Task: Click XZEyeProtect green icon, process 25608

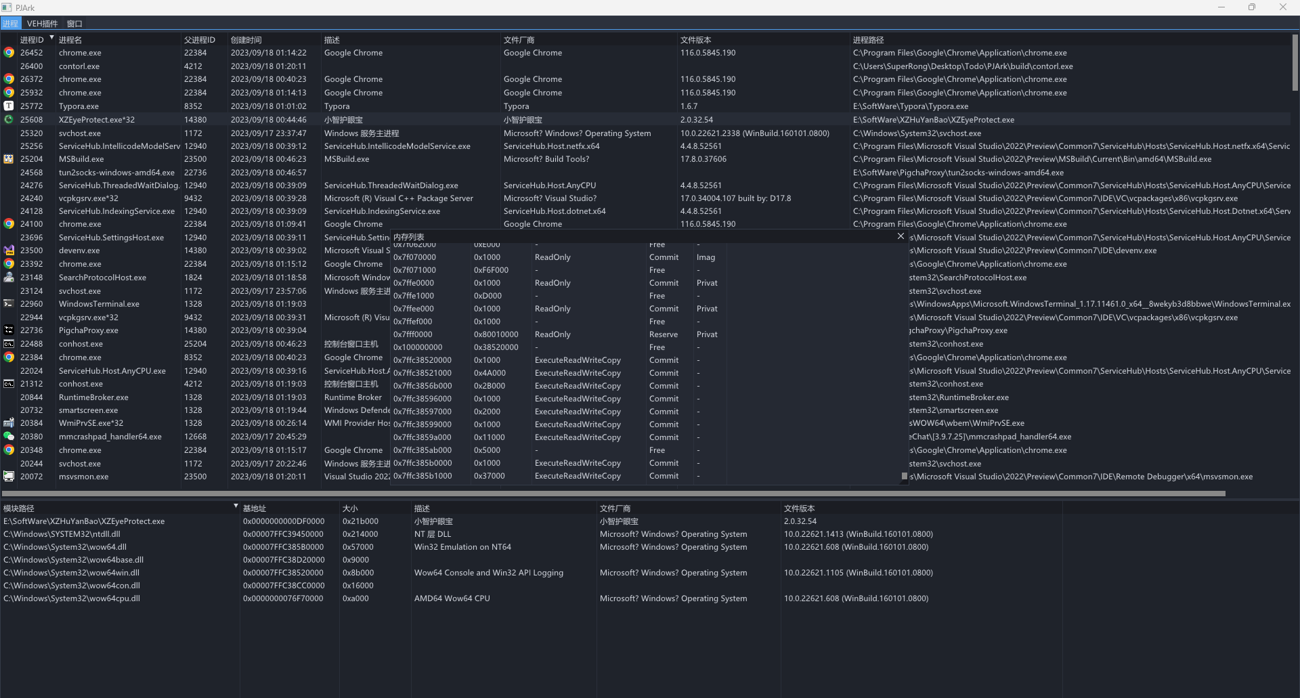Action: point(9,119)
